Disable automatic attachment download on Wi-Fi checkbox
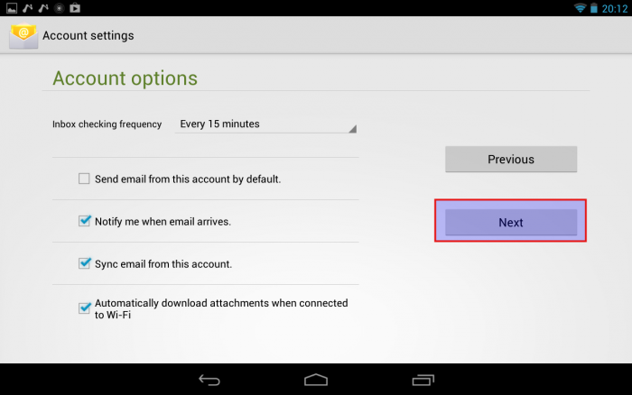The width and height of the screenshot is (632, 395). click(84, 308)
